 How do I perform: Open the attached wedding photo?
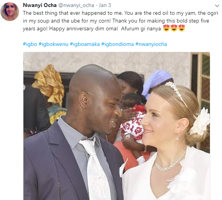point(117,126)
